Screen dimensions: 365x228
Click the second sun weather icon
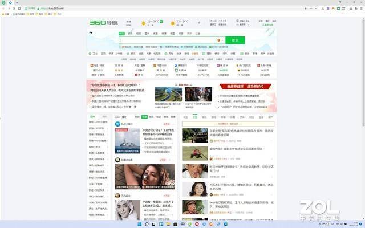coord(173,23)
